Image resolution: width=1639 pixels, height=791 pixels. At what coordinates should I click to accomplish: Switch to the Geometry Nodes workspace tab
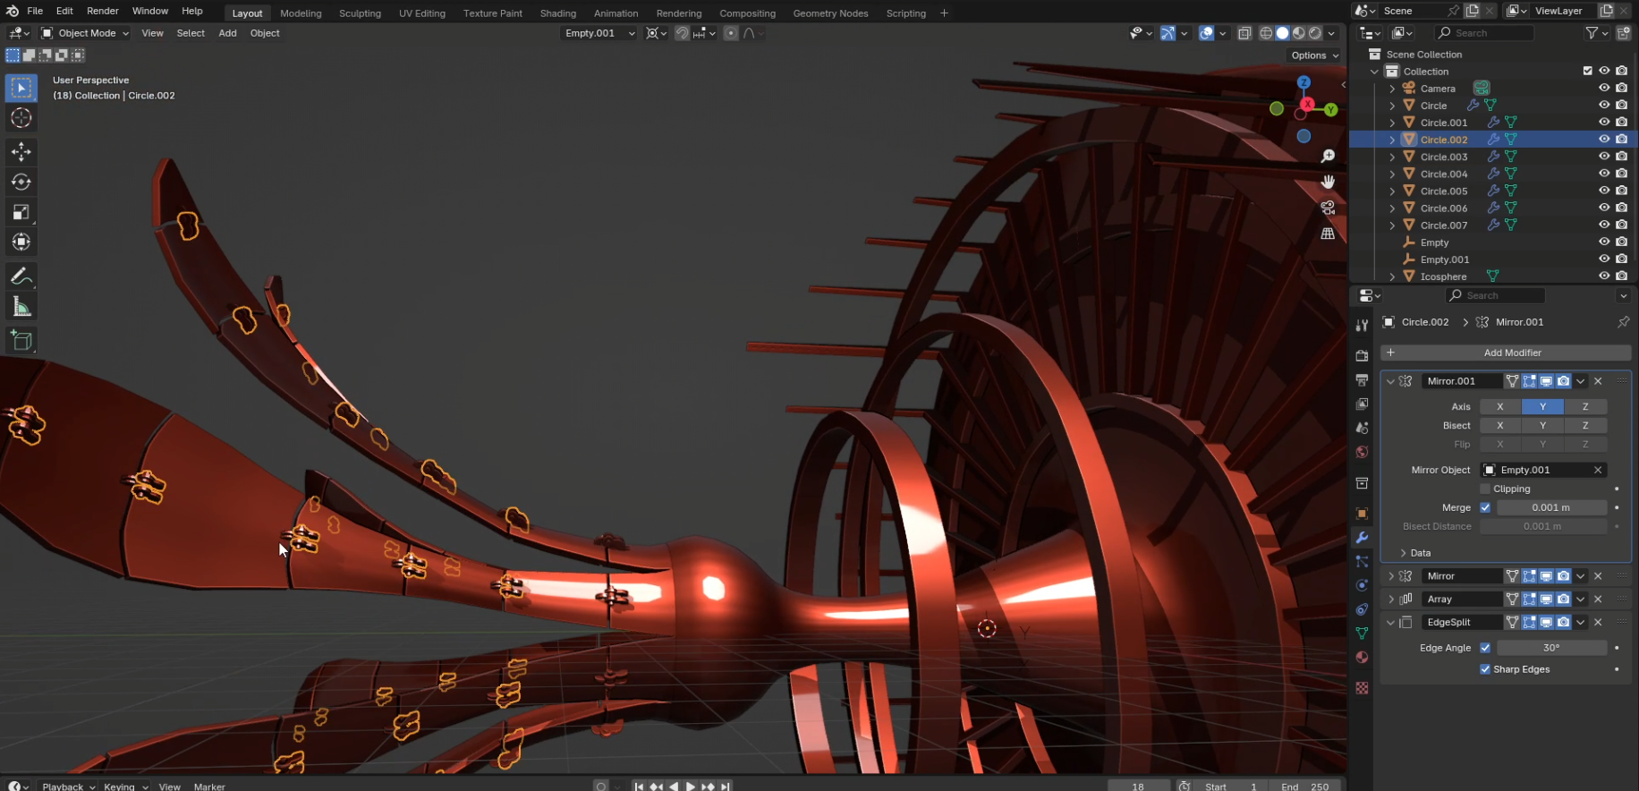830,13
